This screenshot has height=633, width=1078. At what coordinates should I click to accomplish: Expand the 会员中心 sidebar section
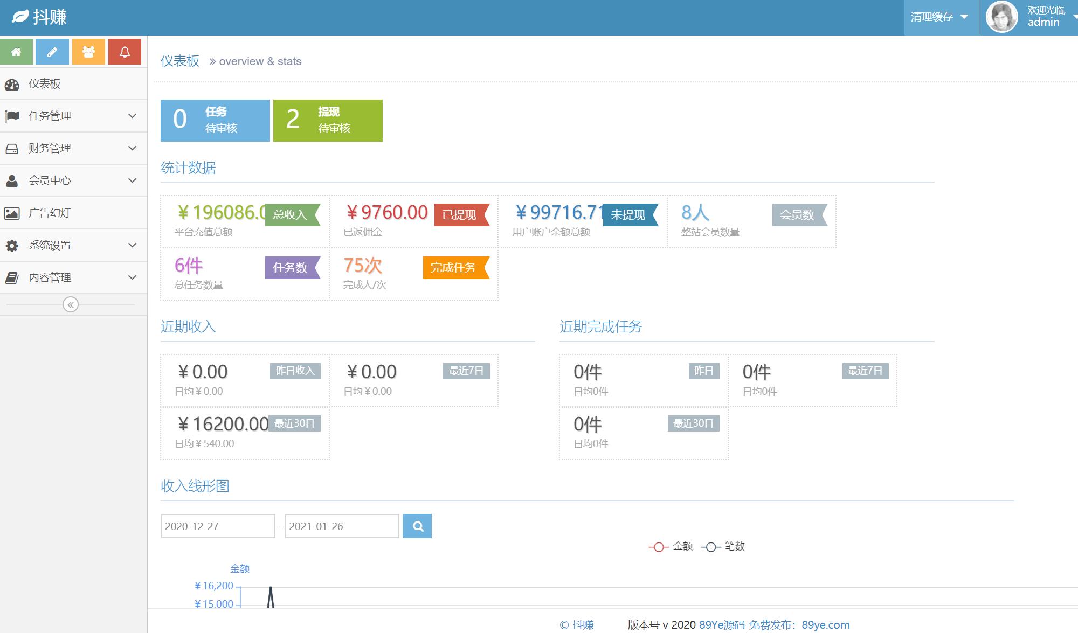coord(73,180)
